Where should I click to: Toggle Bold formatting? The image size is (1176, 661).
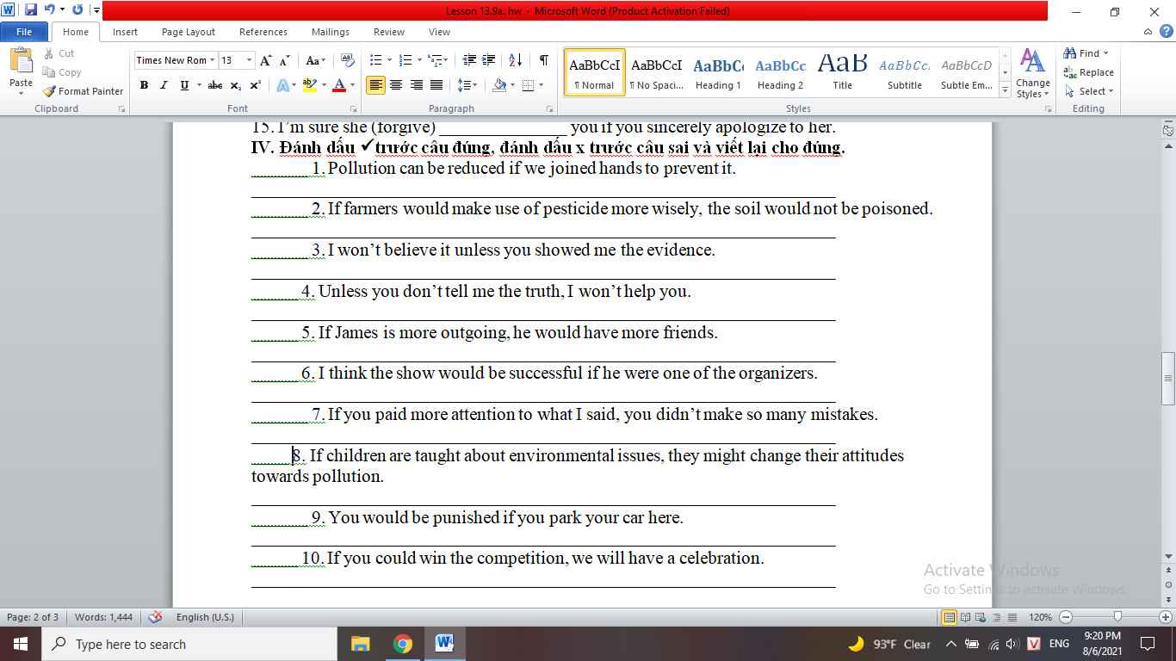click(x=144, y=85)
